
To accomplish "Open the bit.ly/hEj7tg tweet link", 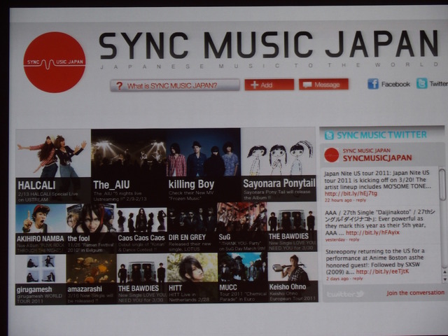I will tap(358, 193).
